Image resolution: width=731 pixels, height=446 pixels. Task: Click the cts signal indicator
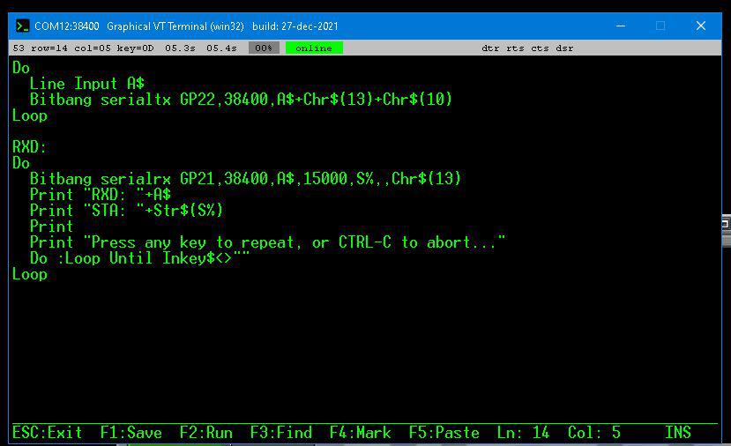point(540,48)
